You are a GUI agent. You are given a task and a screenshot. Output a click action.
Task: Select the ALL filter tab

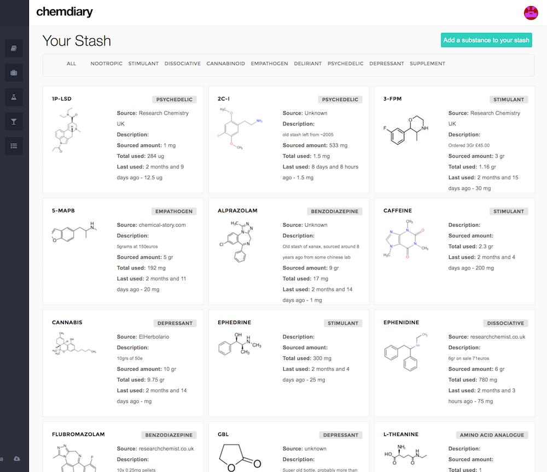click(72, 64)
